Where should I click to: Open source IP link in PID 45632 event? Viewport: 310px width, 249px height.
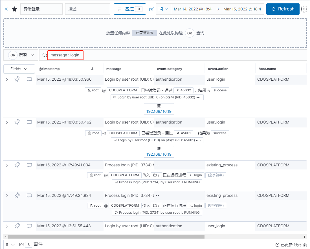tap(159, 111)
